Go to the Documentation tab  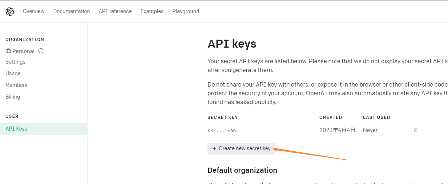(72, 11)
